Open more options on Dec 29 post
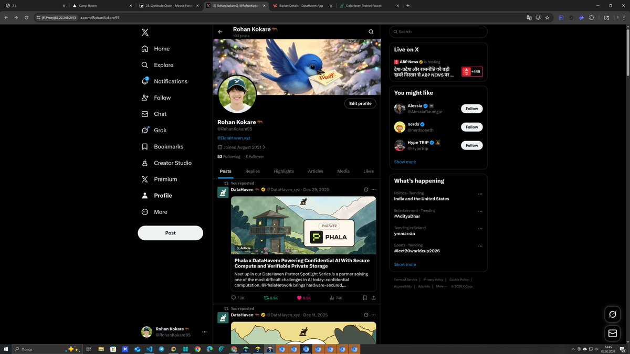Image resolution: width=630 pixels, height=354 pixels. pos(374,189)
